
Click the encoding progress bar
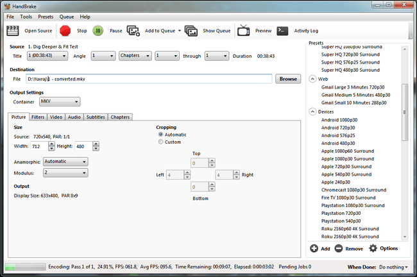(21, 267)
